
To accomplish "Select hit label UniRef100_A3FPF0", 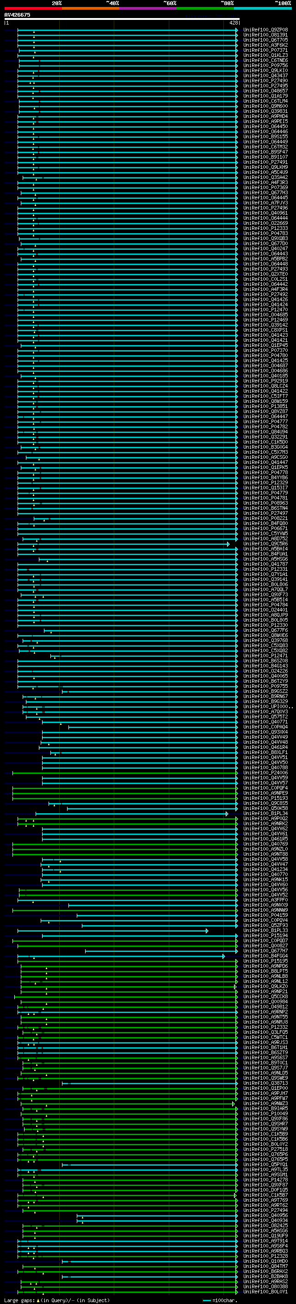I will coord(265,900).
